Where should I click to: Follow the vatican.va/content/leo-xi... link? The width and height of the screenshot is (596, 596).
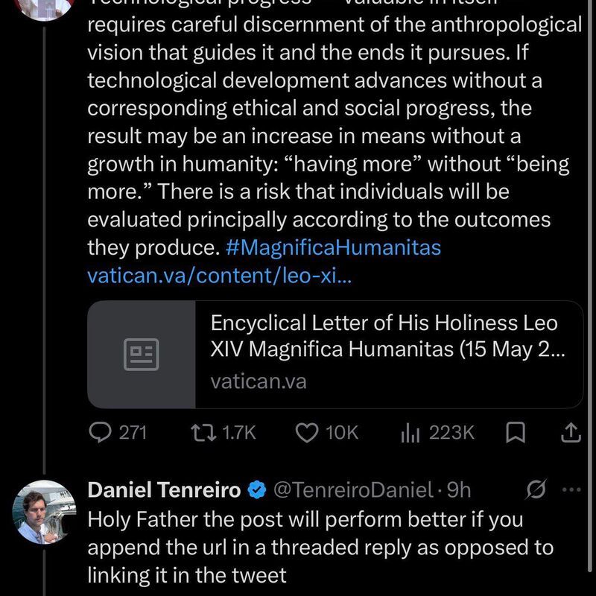click(x=220, y=275)
